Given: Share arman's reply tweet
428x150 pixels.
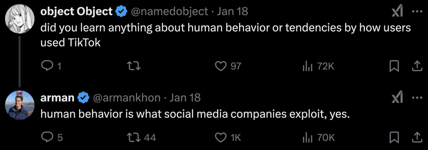Looking at the screenshot, I should coord(417,138).
